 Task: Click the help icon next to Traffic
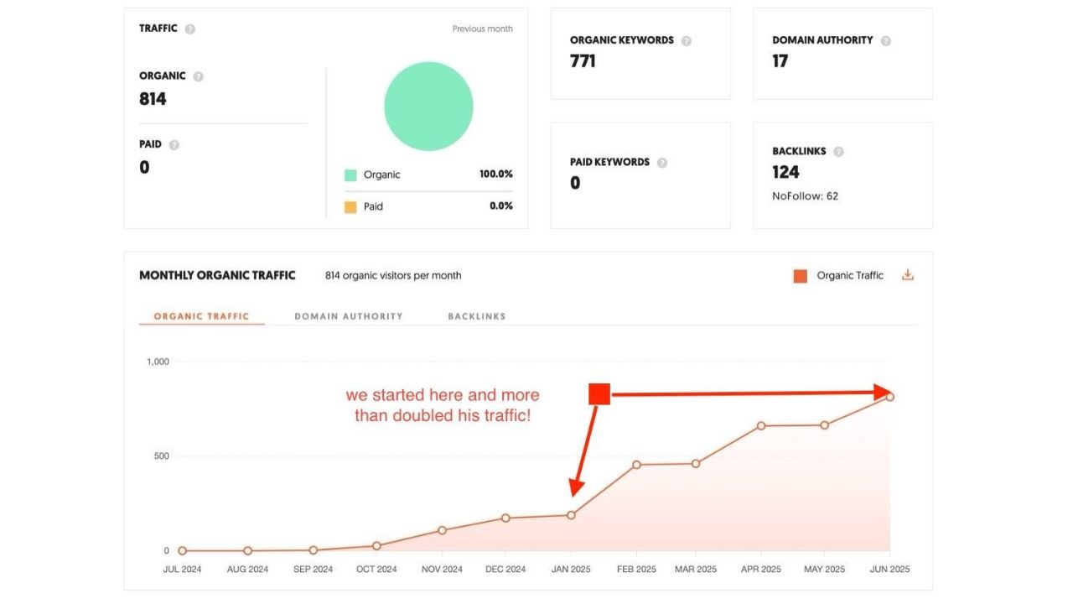tap(190, 29)
